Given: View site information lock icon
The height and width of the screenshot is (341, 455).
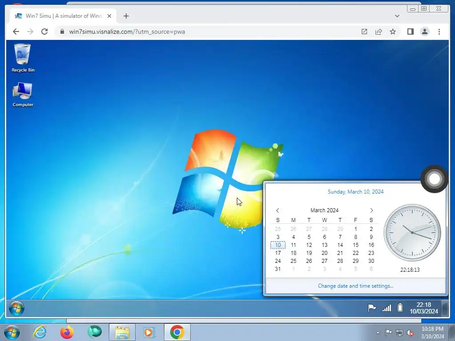Looking at the screenshot, I should [x=62, y=32].
